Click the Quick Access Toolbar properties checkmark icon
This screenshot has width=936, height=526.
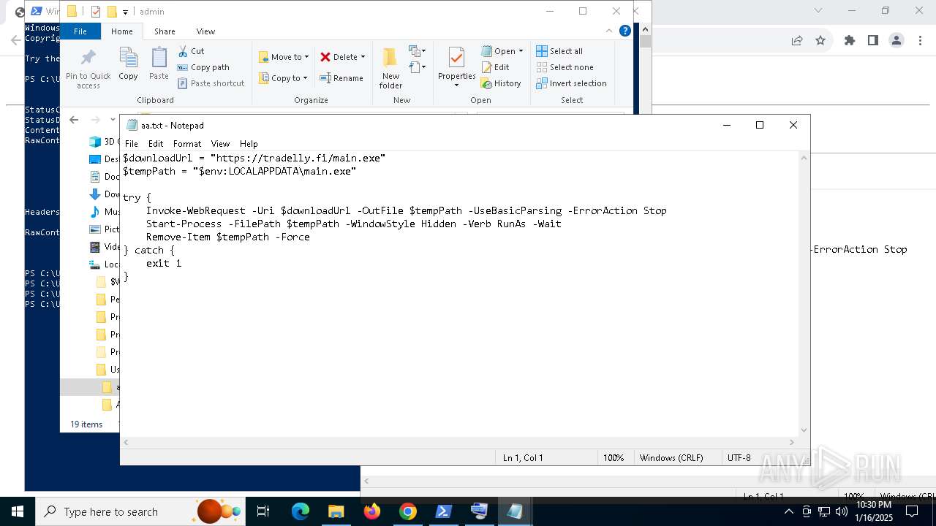click(96, 12)
